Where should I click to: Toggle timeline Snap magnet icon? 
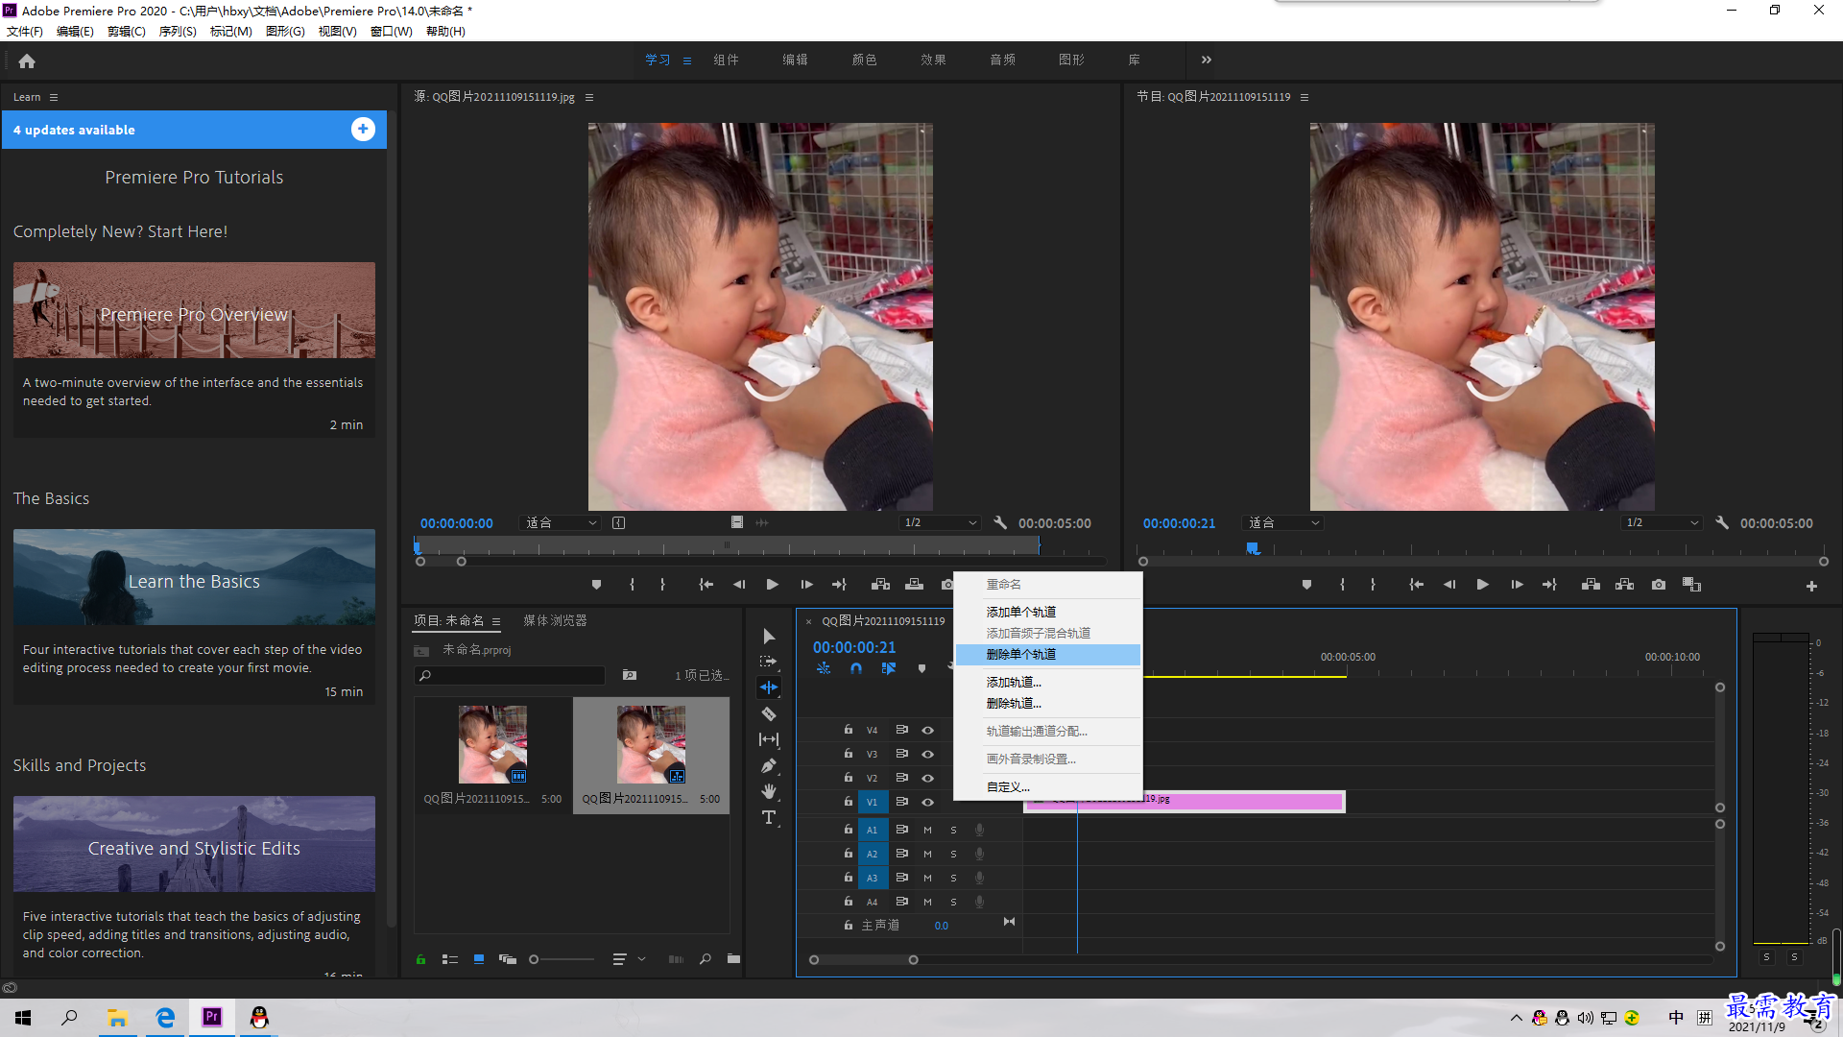tap(856, 668)
